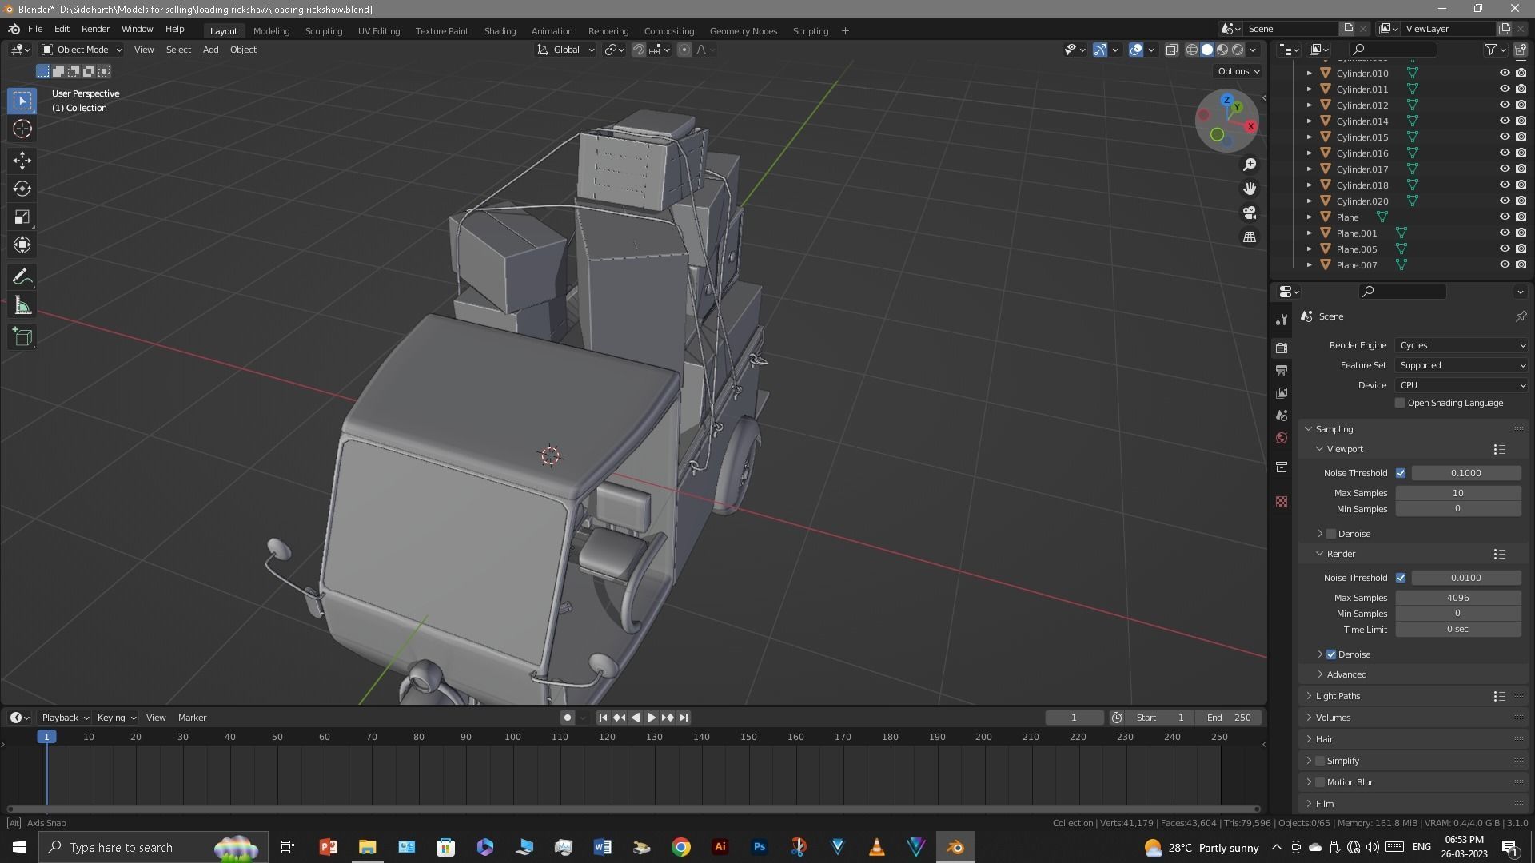
Task: Toggle the camera view icon
Action: pos(1250,213)
